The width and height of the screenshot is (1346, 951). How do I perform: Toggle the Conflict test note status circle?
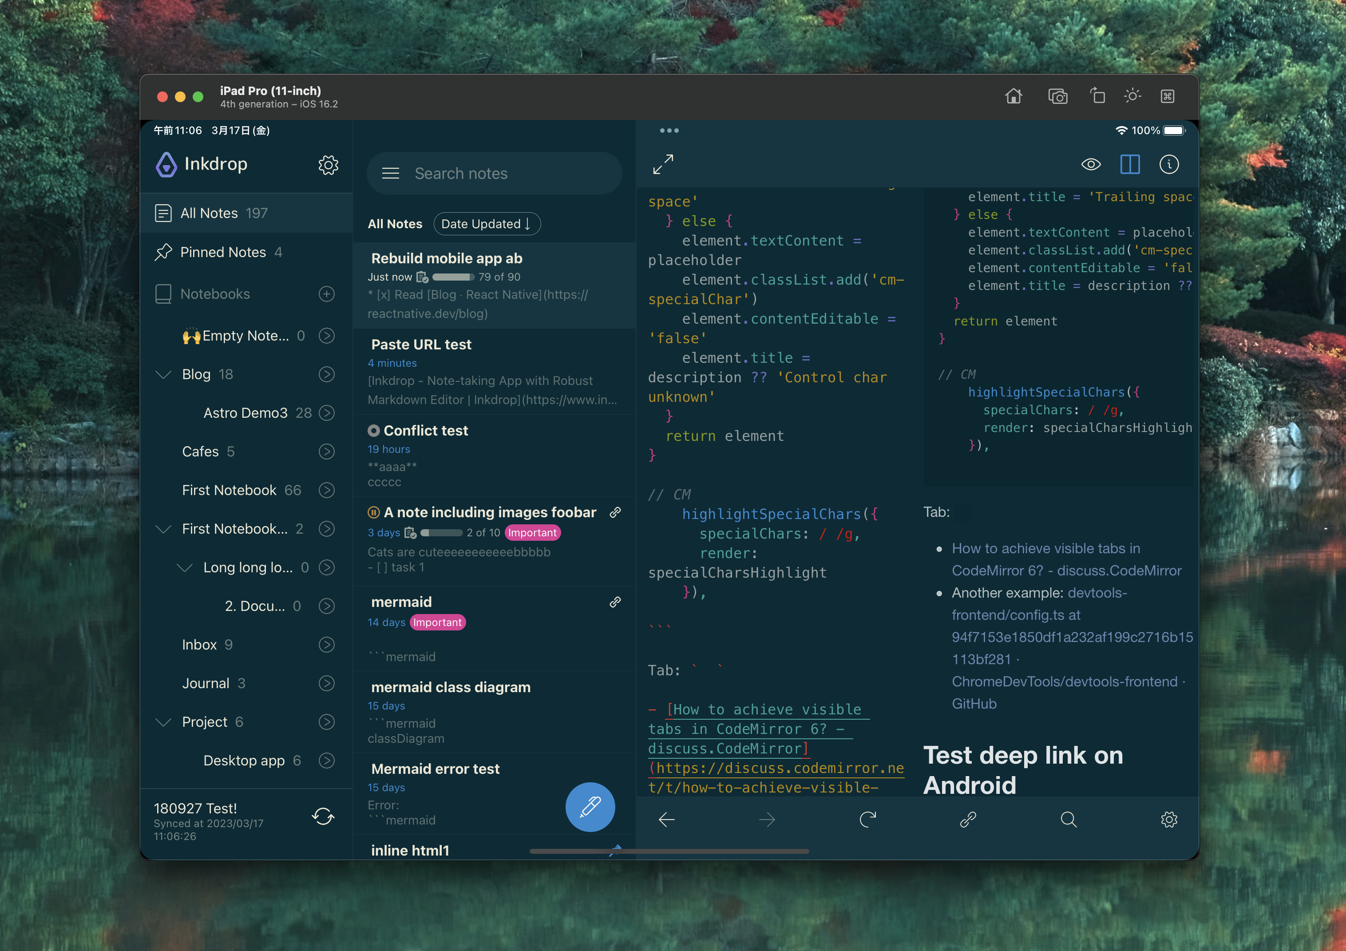(373, 431)
